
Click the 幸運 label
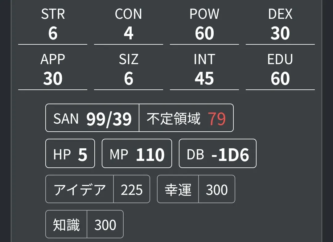[178, 189]
